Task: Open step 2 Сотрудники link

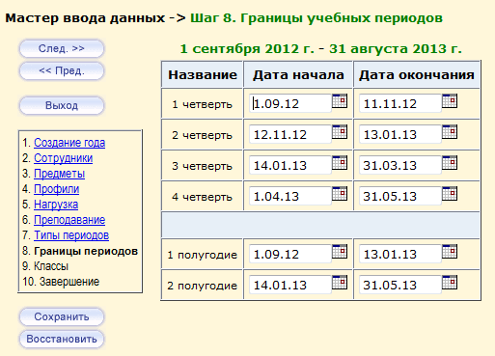Action: coord(64,158)
